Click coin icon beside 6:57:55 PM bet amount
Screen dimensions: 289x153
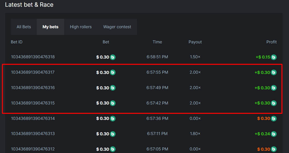coord(113,73)
